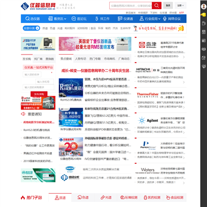Select the 厂商动态 news tab
The width and height of the screenshot is (207, 207).
tap(124, 59)
